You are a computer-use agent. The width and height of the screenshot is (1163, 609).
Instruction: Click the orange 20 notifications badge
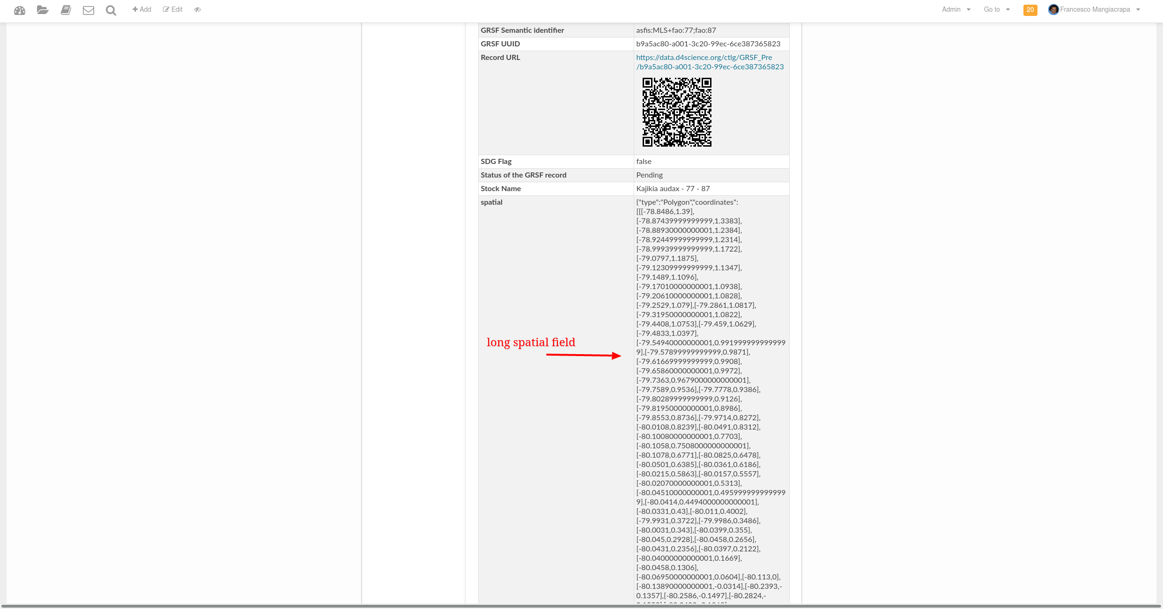1030,10
